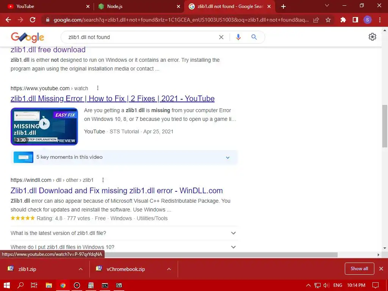Open Chrome three-dot menu
This screenshot has height=291, width=388.
point(380,20)
